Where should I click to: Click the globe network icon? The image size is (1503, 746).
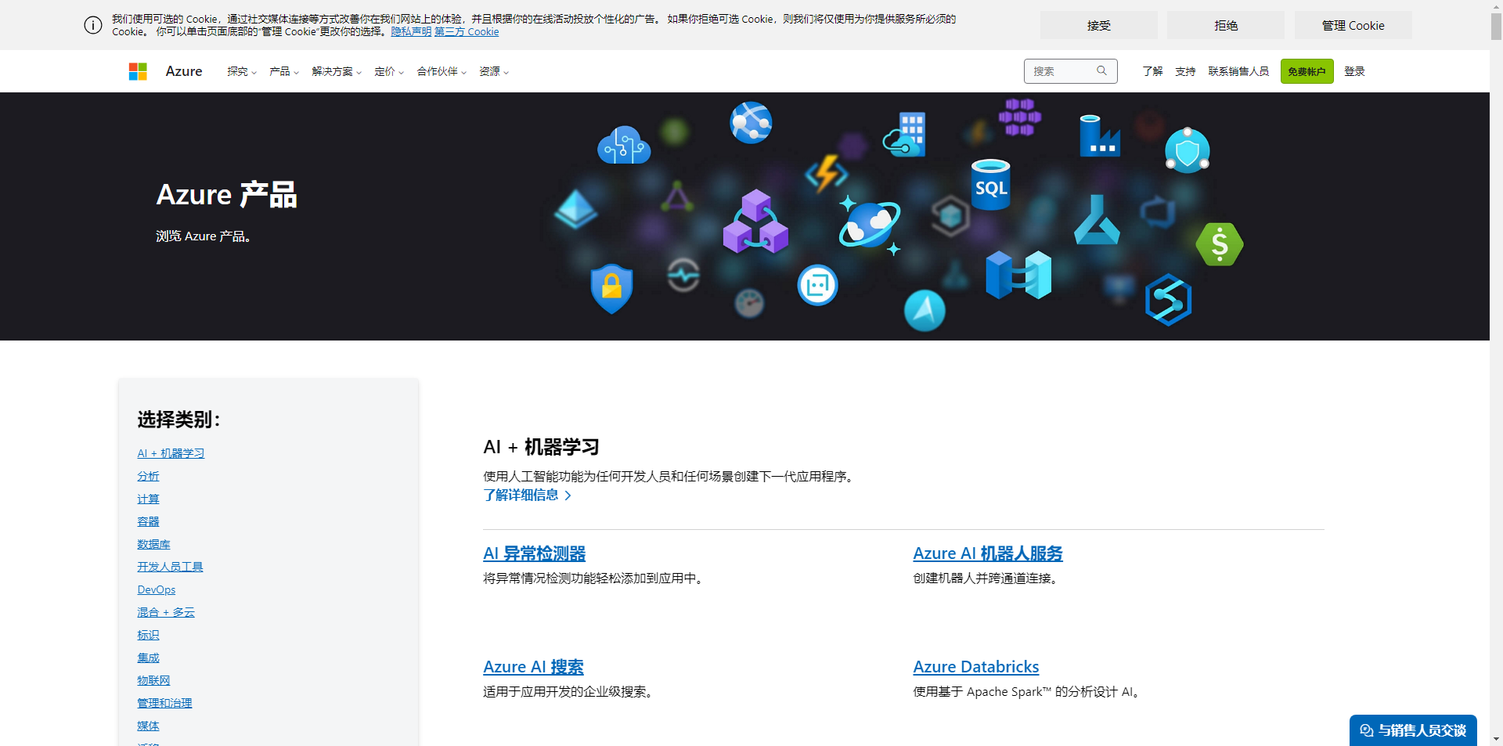tap(751, 123)
